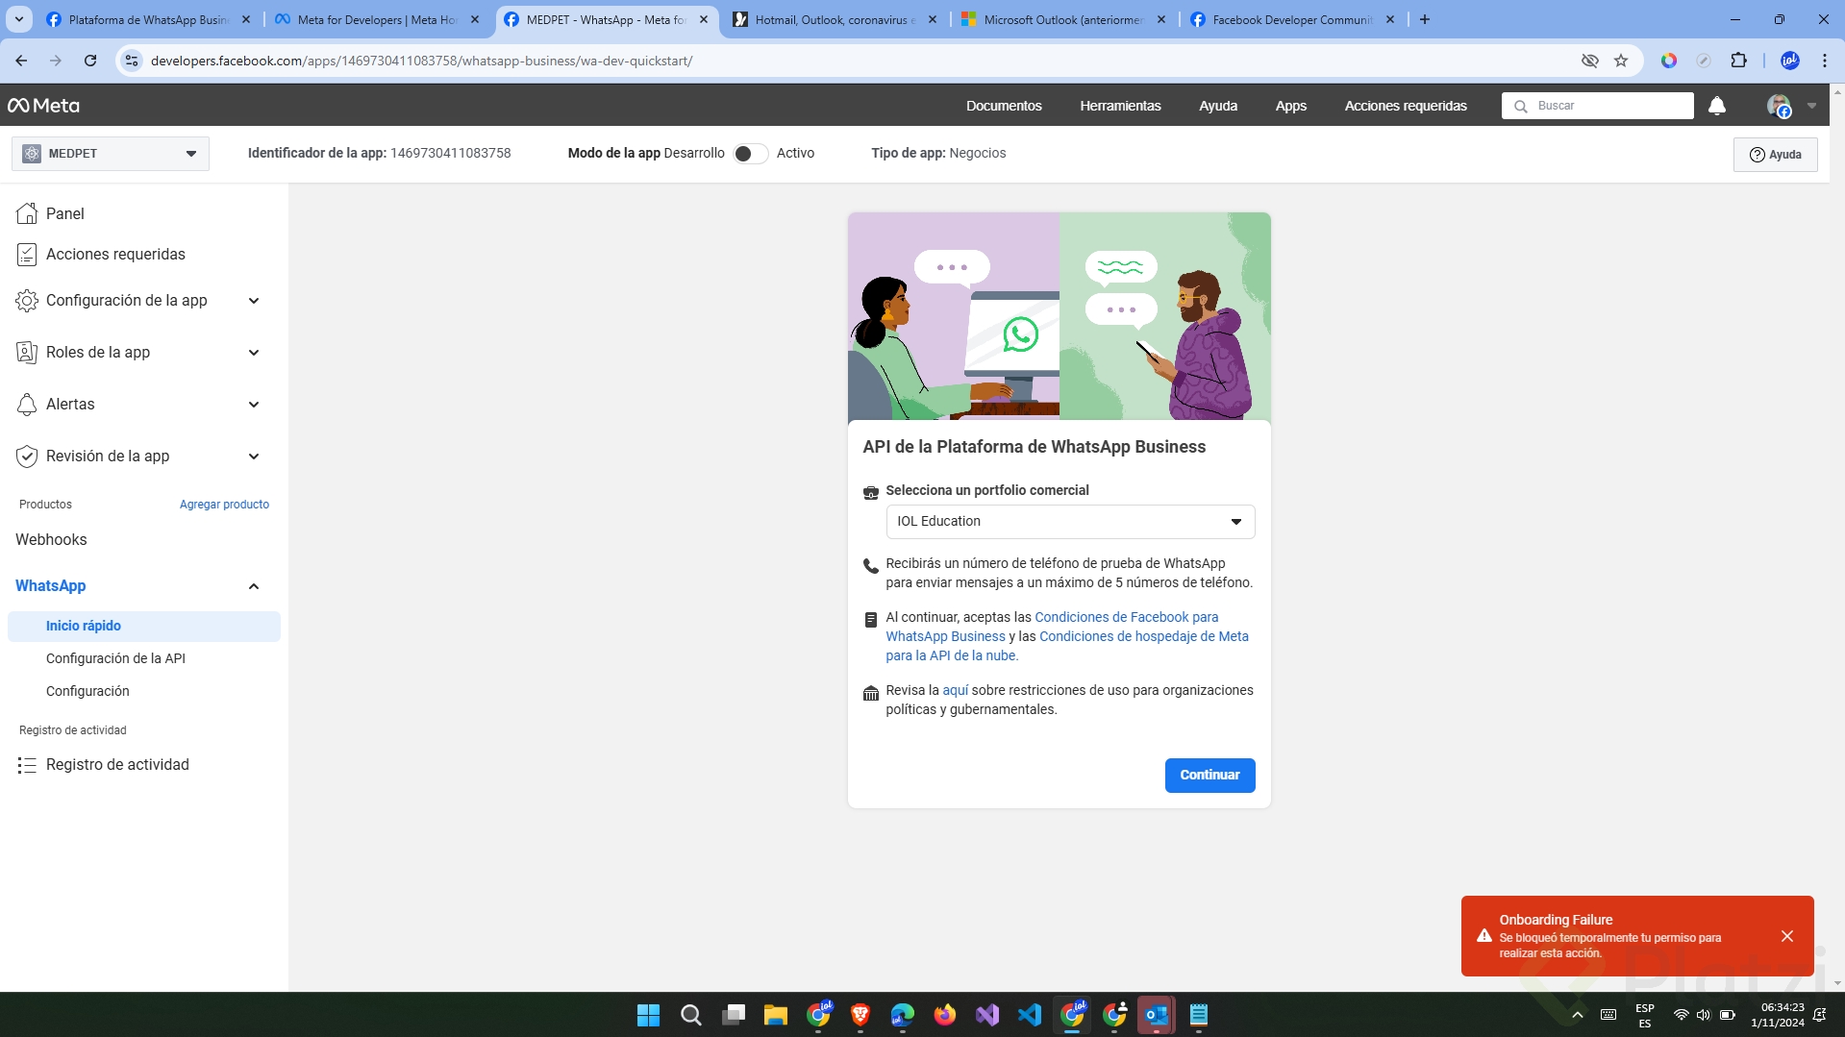This screenshot has height=1037, width=1845.
Task: Click the Panel home icon
Action: [27, 213]
